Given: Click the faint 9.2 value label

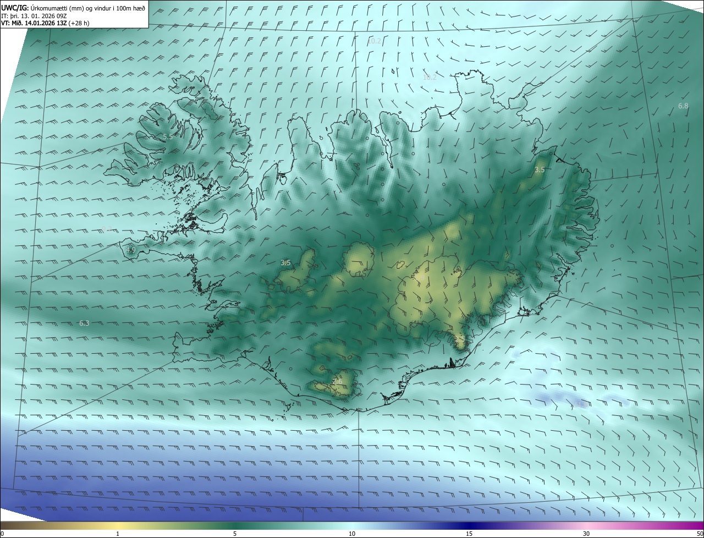Looking at the screenshot, I should (x=107, y=229).
